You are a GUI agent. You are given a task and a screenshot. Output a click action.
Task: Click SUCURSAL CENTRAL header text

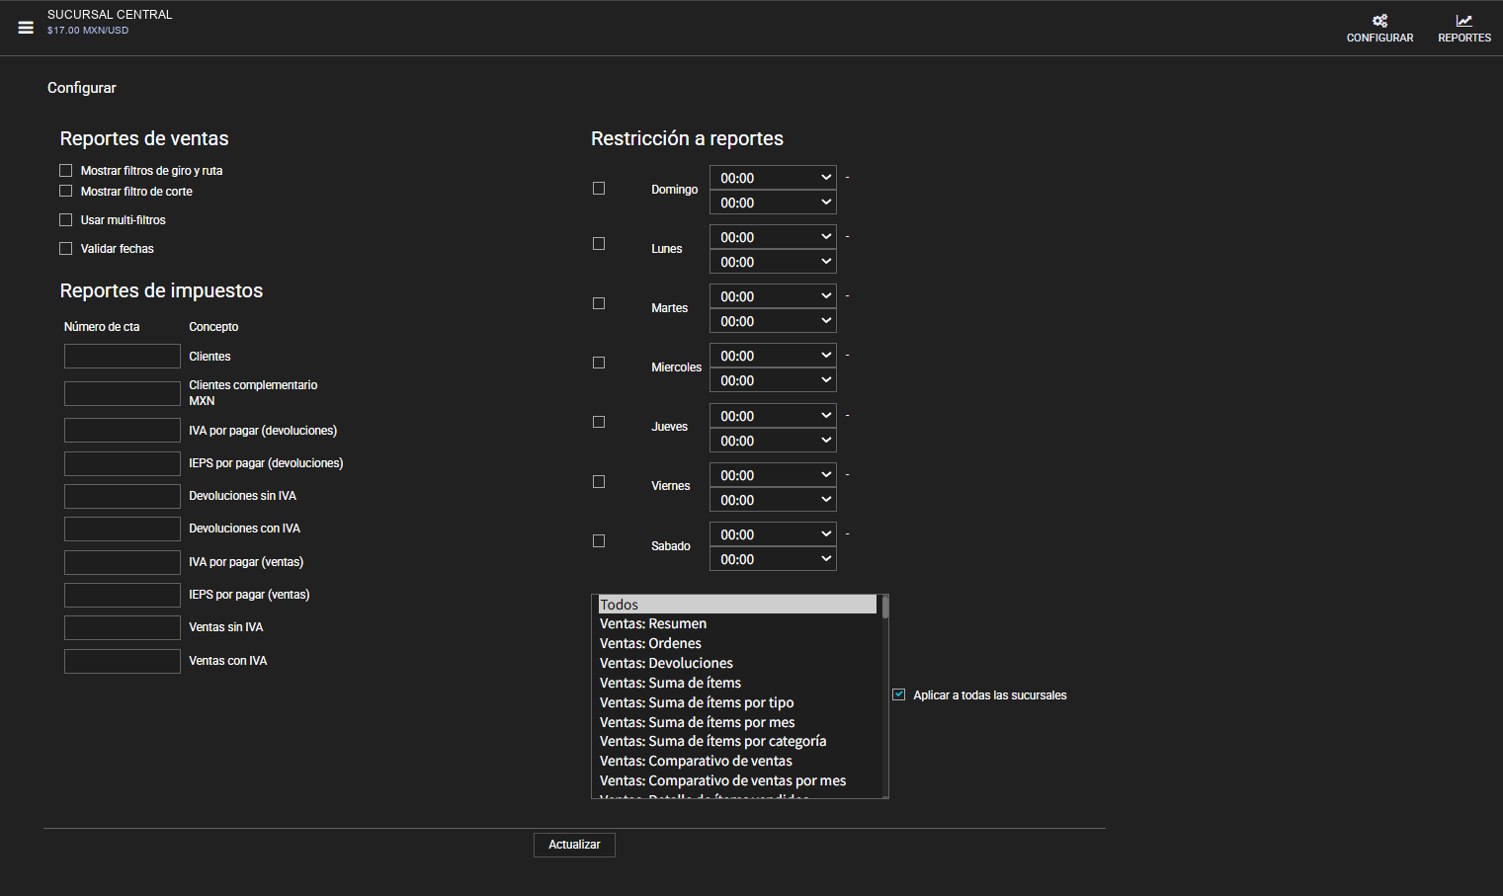[x=110, y=15]
